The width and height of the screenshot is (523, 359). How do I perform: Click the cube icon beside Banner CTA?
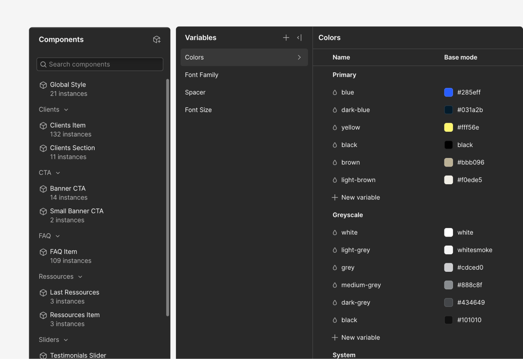43,189
